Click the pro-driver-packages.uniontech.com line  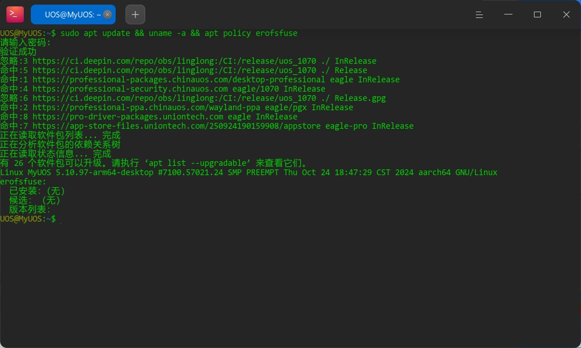pos(149,117)
